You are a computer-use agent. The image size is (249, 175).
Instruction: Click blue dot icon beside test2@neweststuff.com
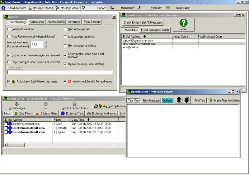point(10,132)
